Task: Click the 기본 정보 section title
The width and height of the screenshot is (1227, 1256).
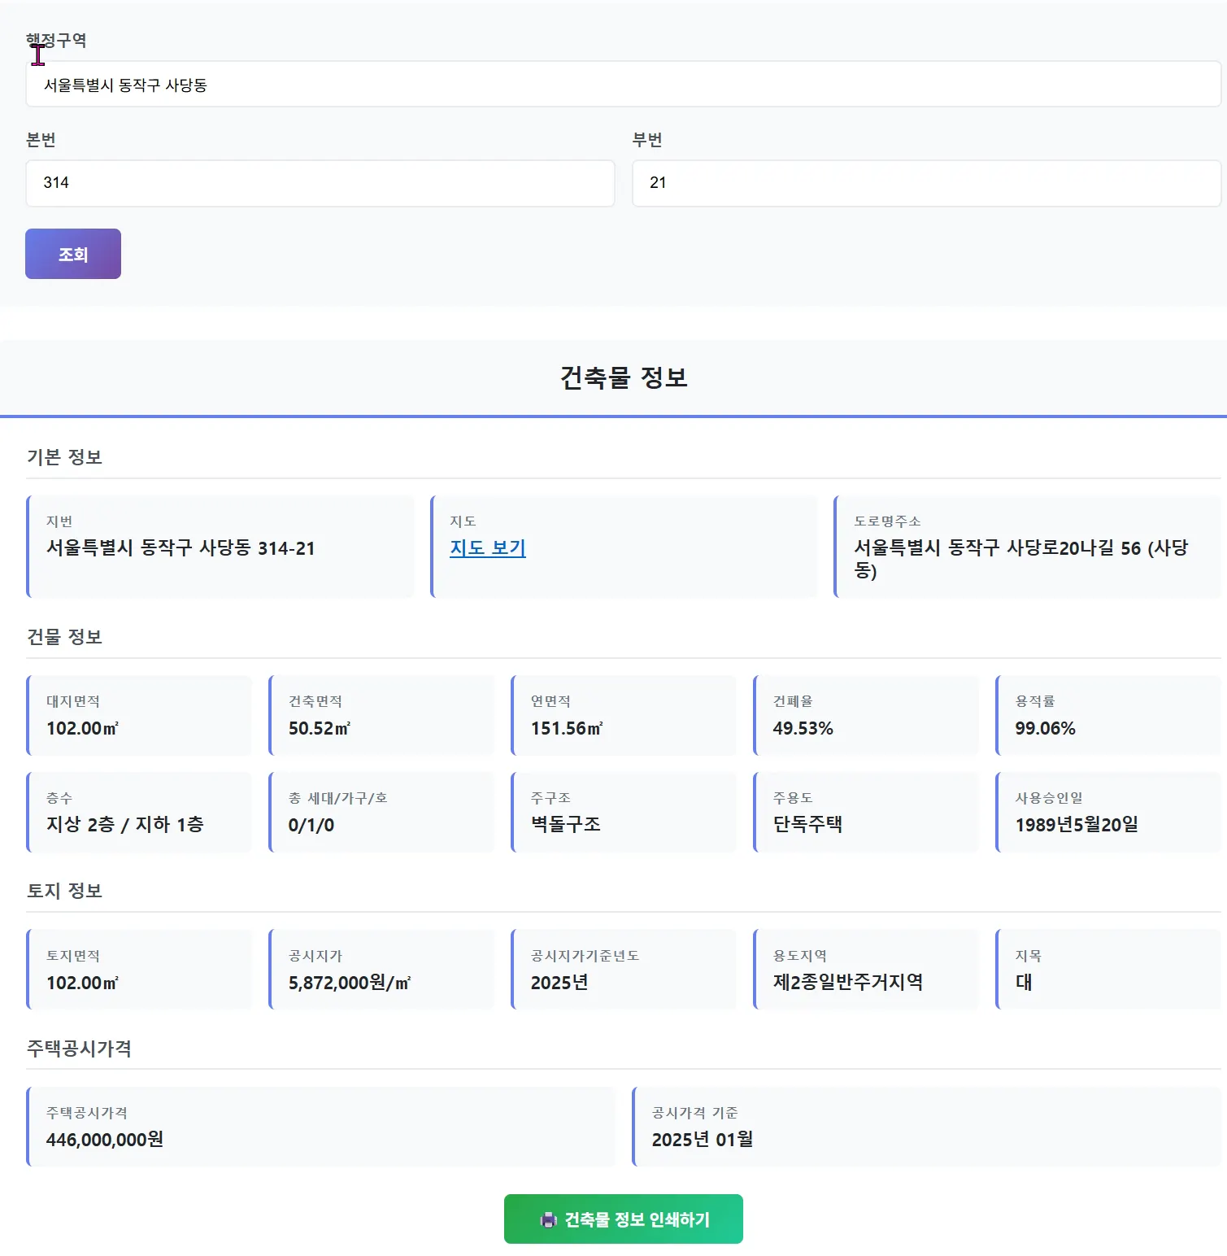Action: [x=64, y=457]
